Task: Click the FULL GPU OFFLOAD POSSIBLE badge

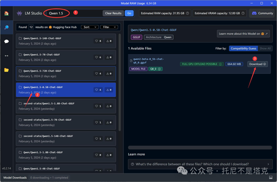Action: tap(202, 64)
